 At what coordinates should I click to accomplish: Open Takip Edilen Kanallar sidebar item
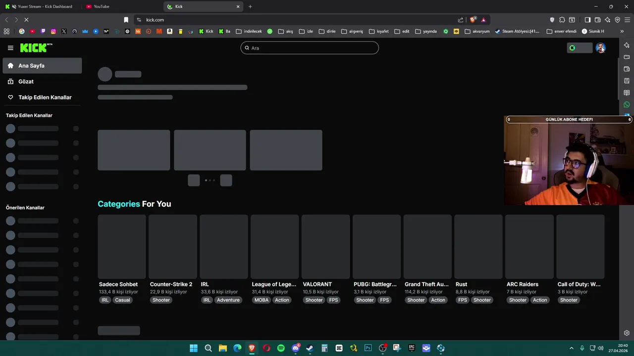point(42,97)
